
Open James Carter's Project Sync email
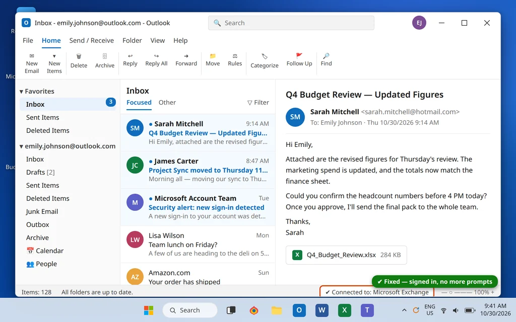pyautogui.click(x=198, y=170)
